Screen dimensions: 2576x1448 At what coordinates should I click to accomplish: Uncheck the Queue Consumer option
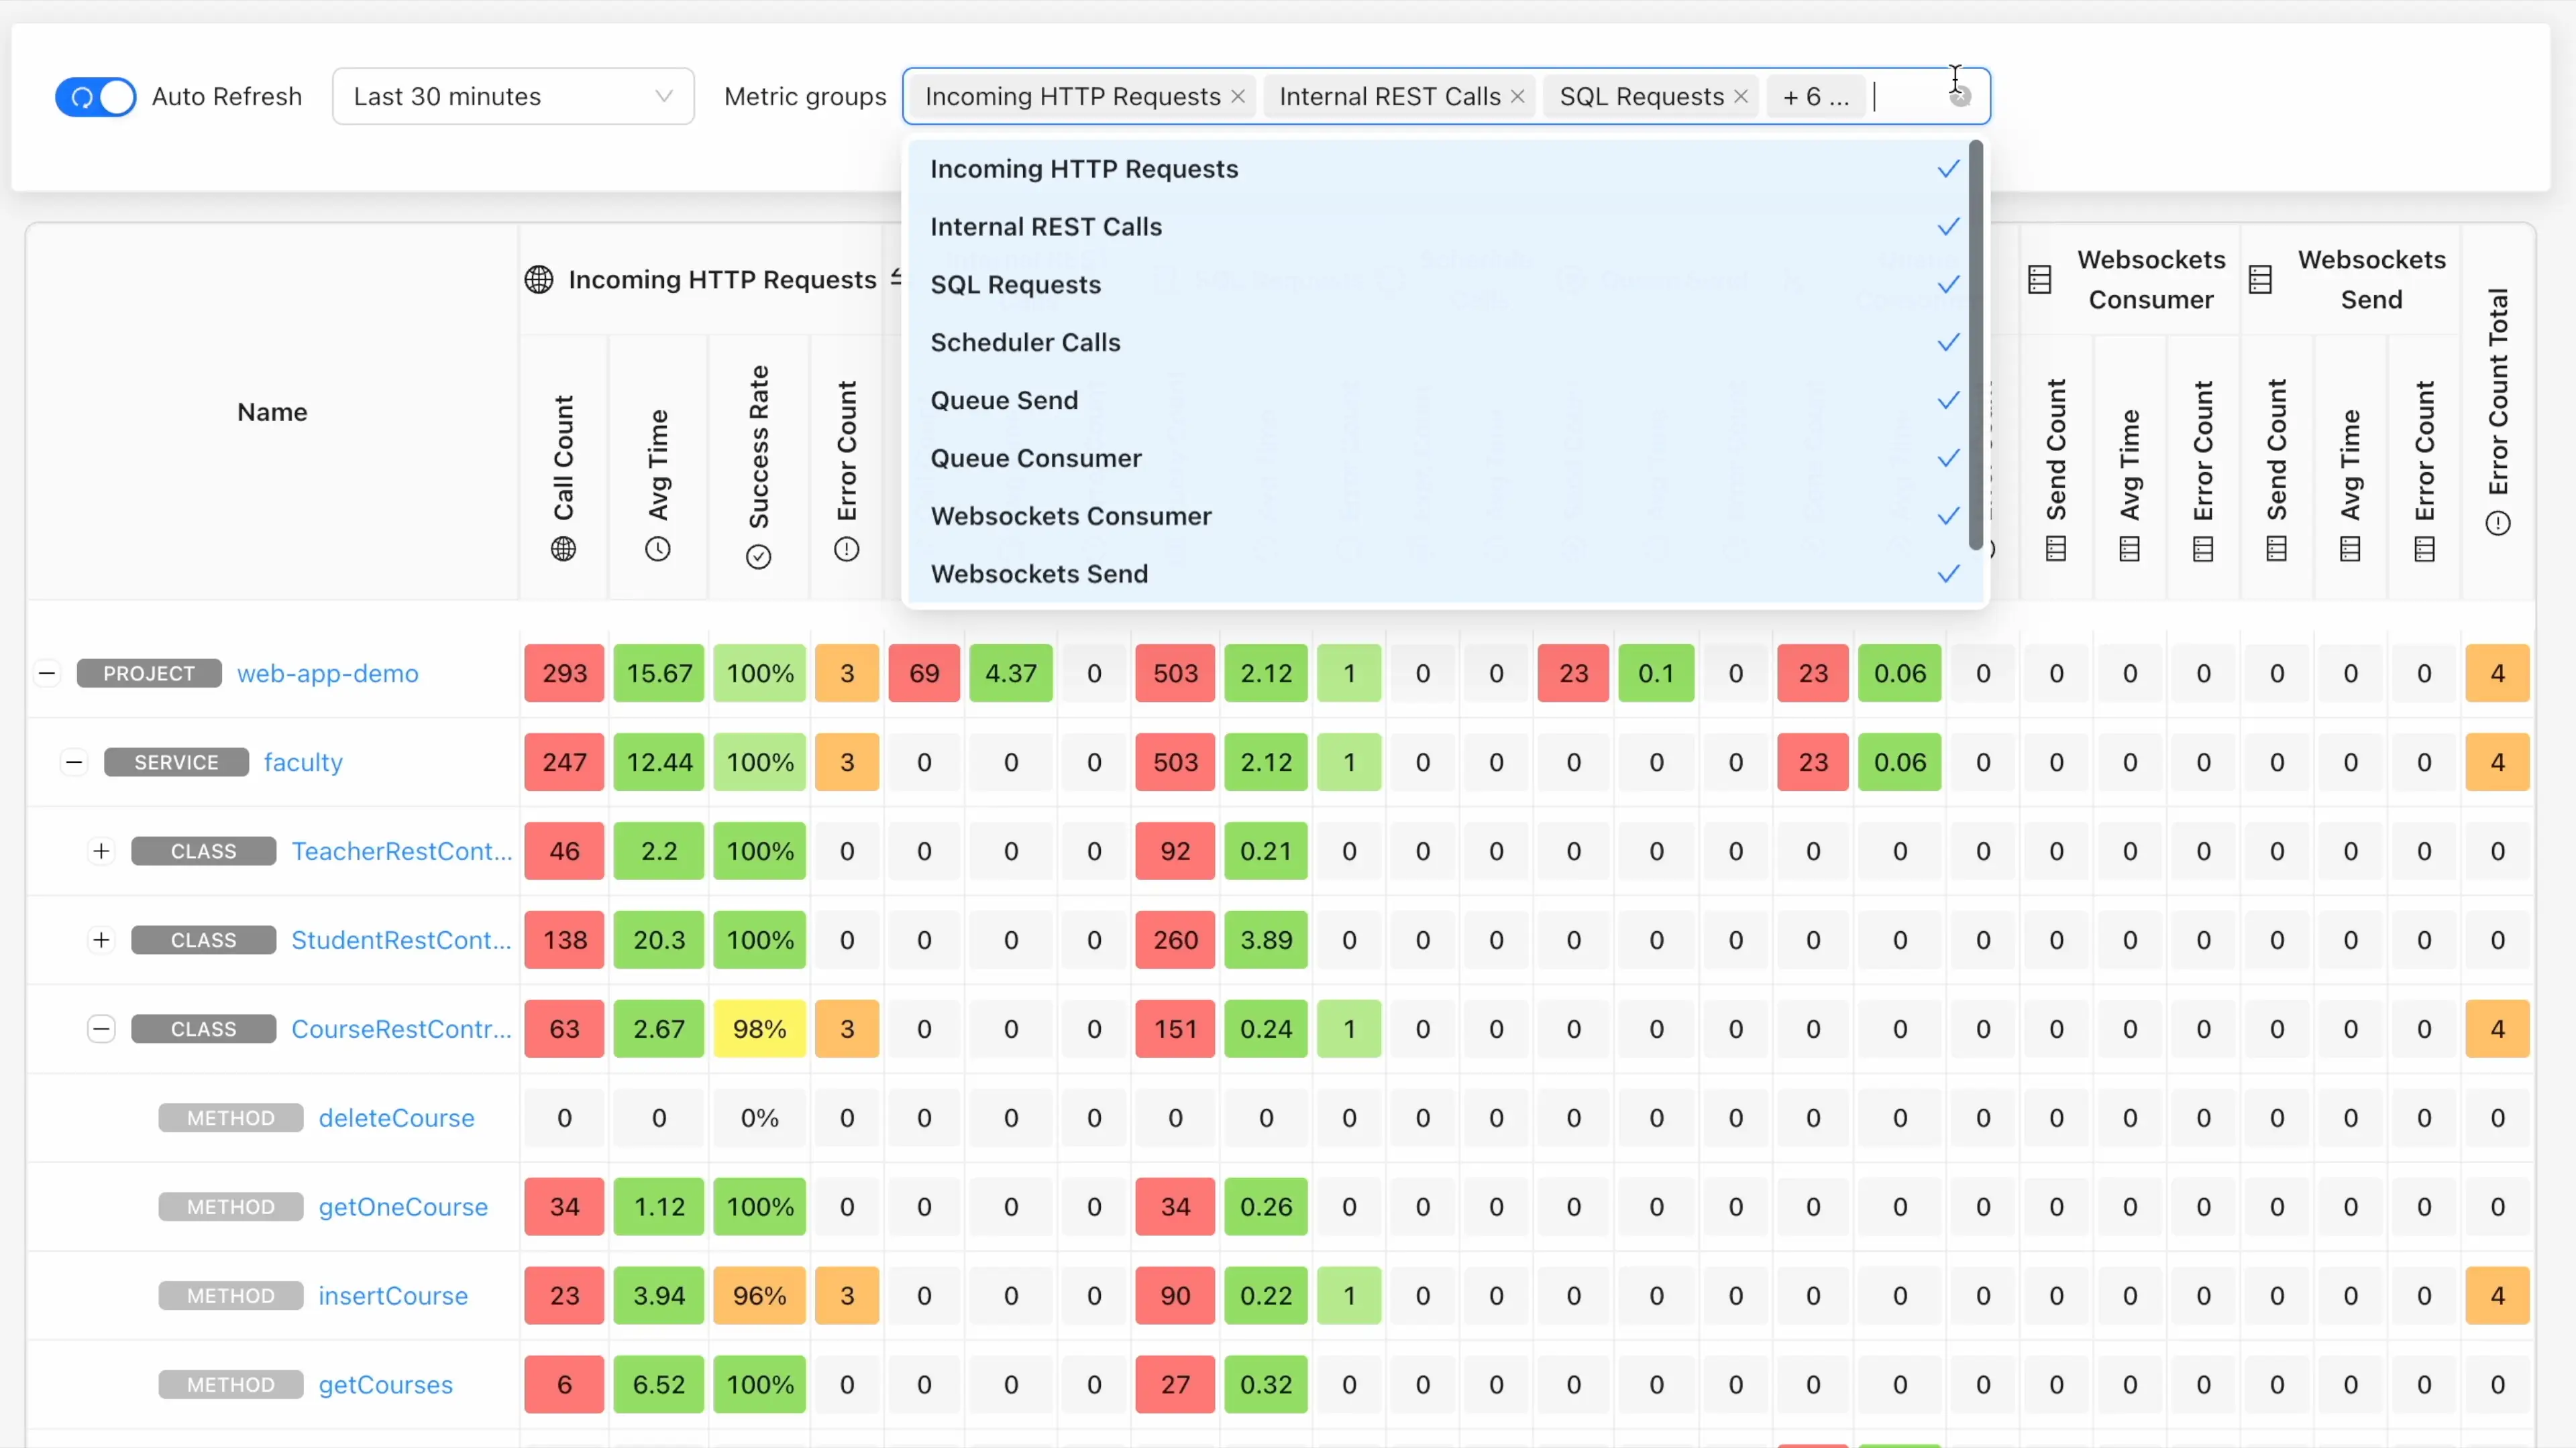[x=1036, y=459]
